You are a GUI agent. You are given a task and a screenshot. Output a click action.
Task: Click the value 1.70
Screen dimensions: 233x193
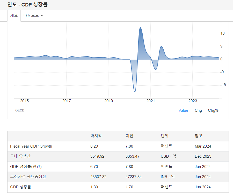pos(129,187)
